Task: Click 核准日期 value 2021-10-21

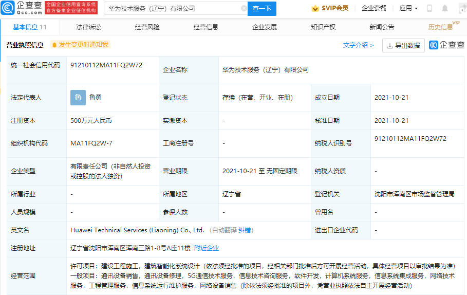Action: [391, 121]
